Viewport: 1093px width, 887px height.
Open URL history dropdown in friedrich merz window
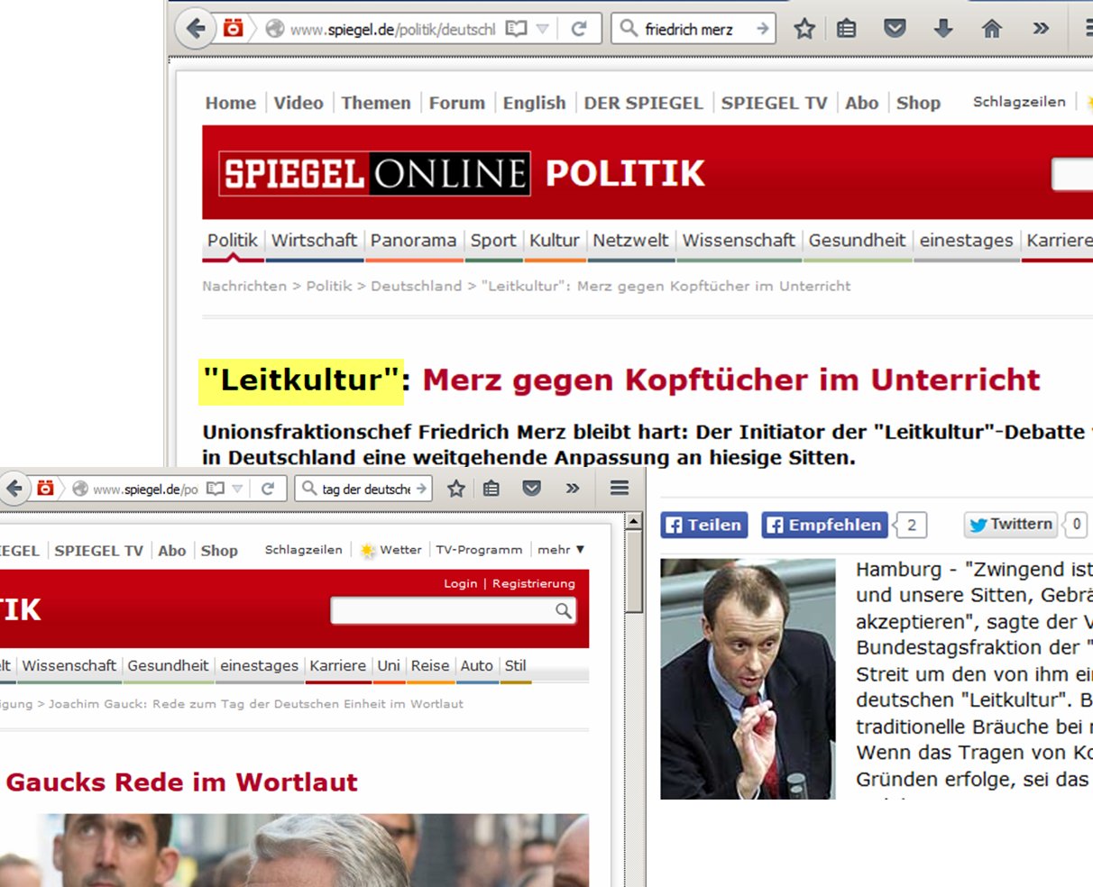542,29
